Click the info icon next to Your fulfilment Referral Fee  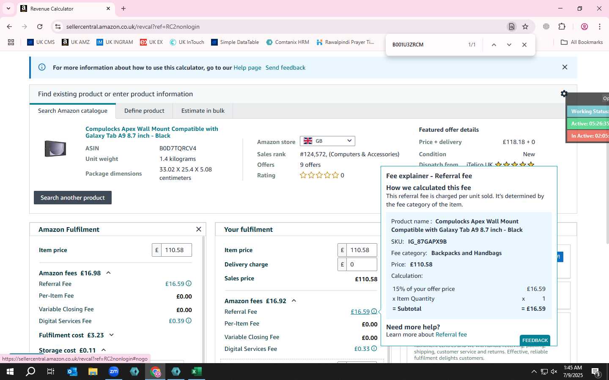pos(374,312)
